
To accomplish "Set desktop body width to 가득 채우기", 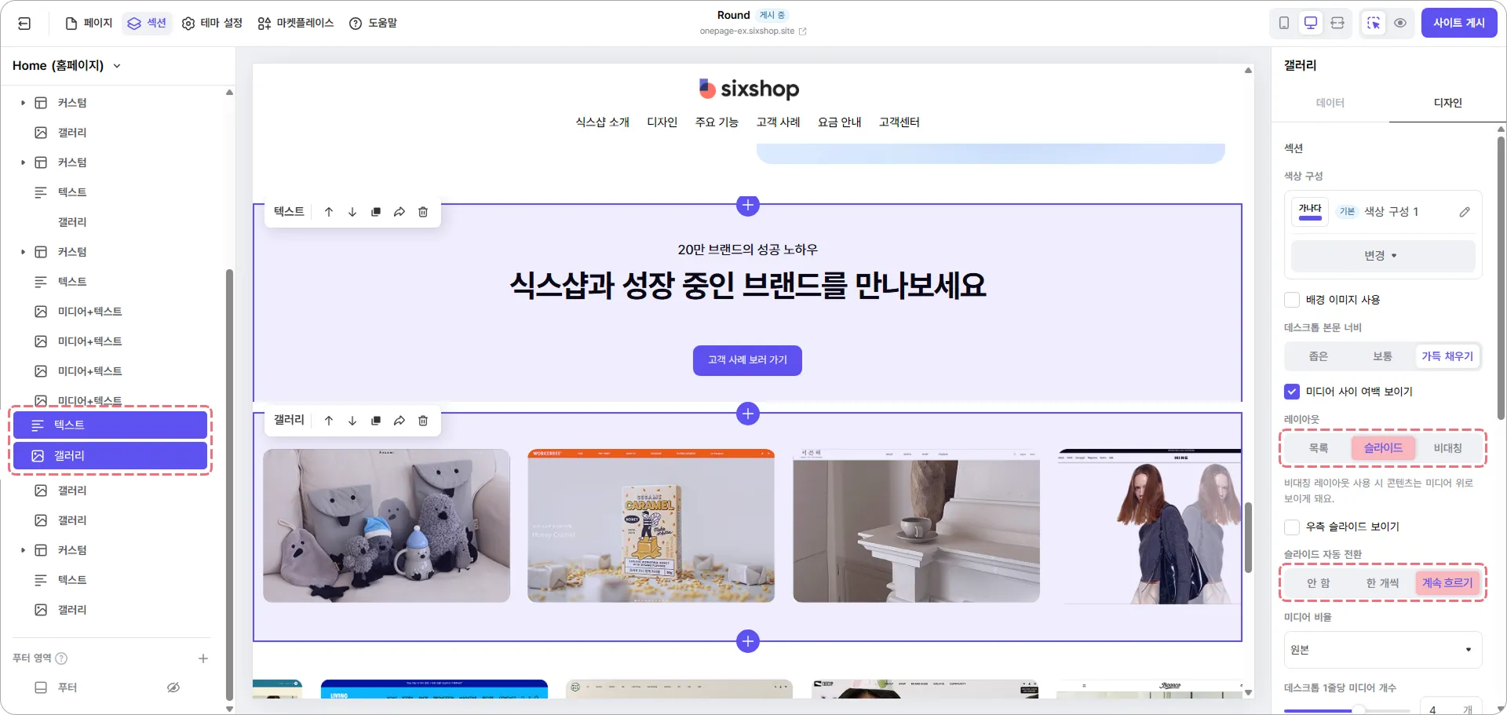I will 1447,356.
